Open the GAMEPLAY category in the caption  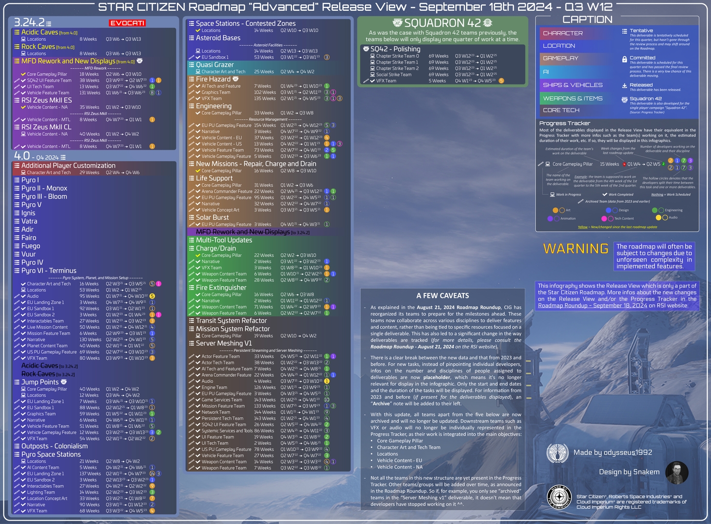[x=560, y=58]
